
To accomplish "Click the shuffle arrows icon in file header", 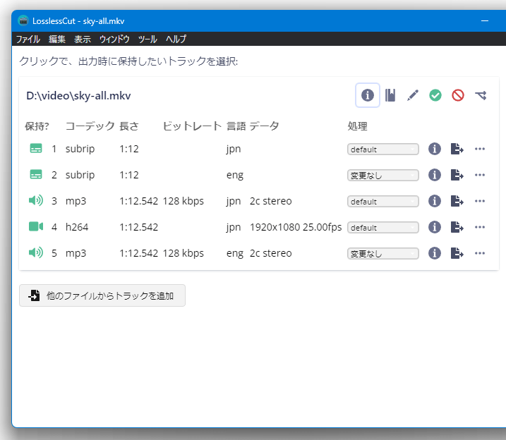I will tap(481, 95).
